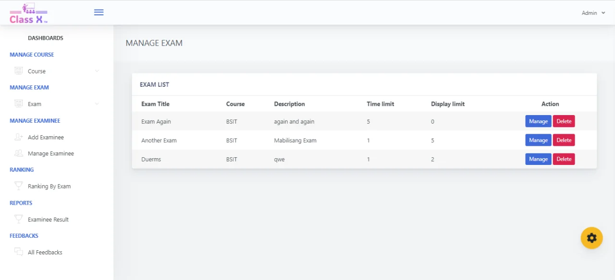The image size is (615, 280).
Task: Expand the Exam submenu chevron
Action: pos(97,104)
